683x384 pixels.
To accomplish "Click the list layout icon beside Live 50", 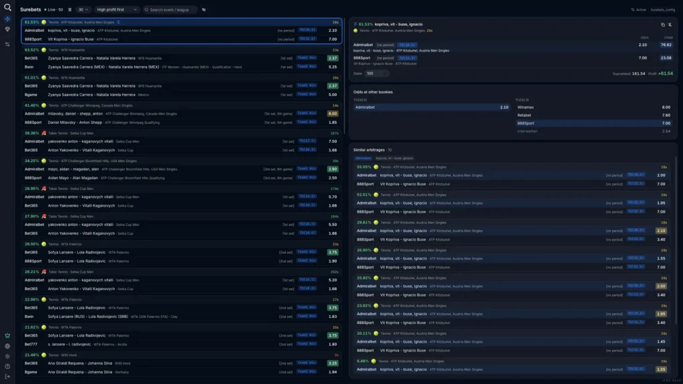I will 69,9.
